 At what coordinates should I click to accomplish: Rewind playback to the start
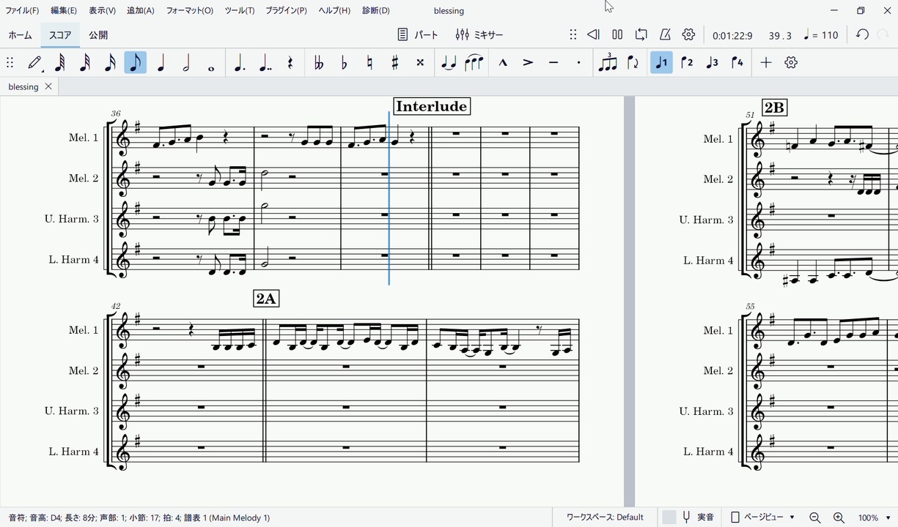tap(593, 34)
